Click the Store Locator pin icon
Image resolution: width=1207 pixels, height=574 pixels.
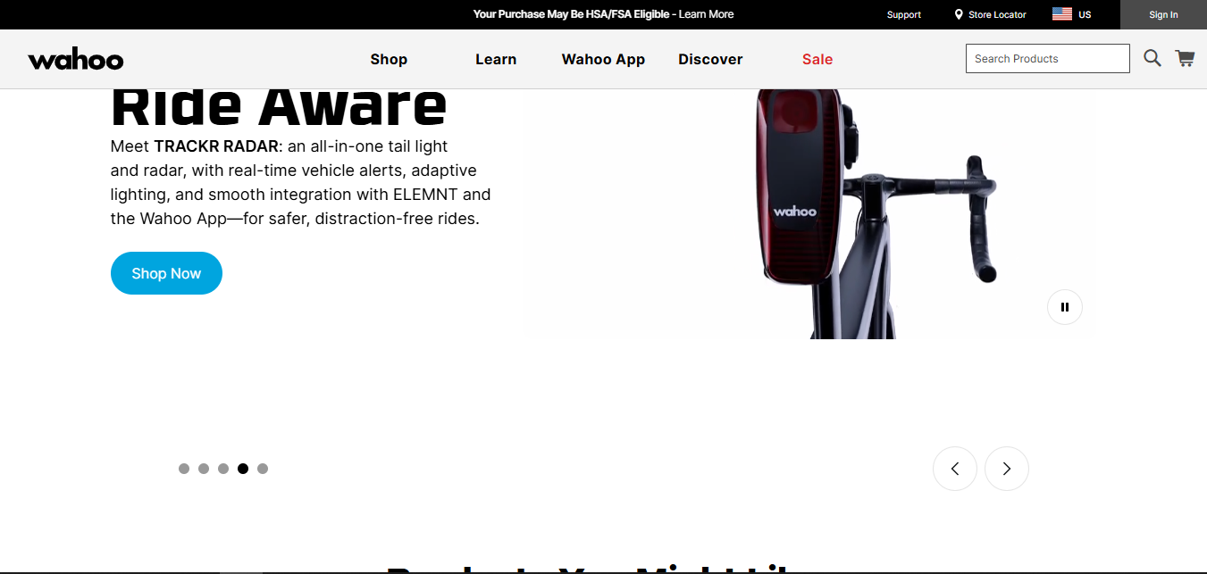pyautogui.click(x=959, y=14)
